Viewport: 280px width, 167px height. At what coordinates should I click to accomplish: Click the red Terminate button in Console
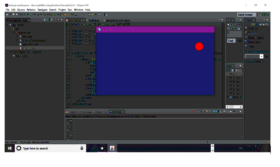tap(193, 112)
